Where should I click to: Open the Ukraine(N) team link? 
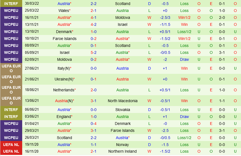[x=64, y=79]
